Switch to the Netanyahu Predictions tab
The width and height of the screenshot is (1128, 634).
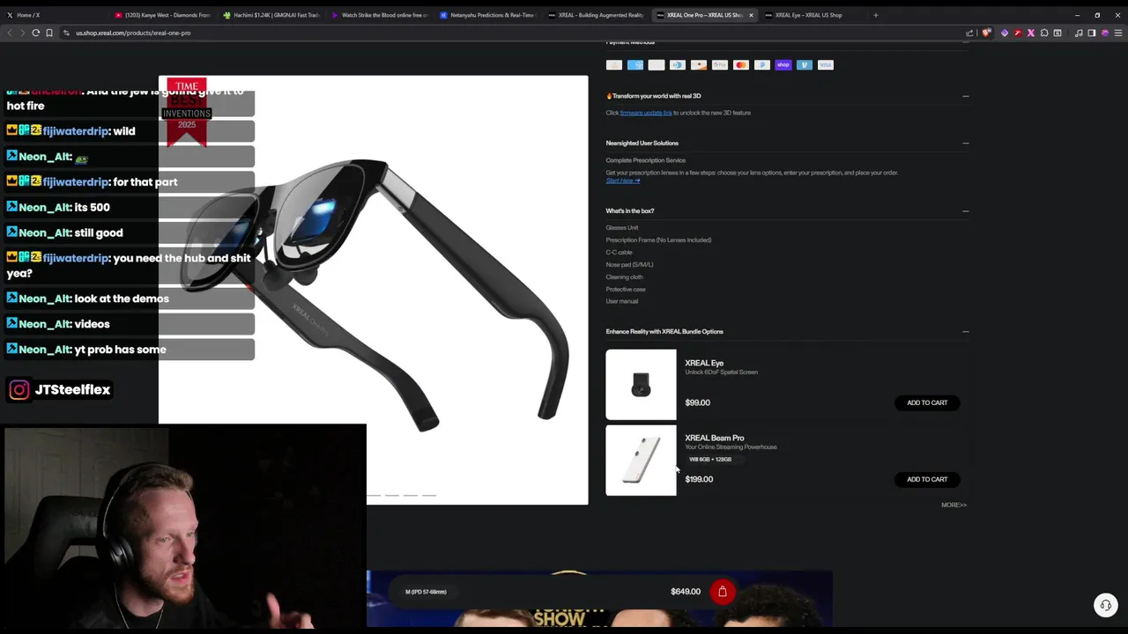click(487, 15)
